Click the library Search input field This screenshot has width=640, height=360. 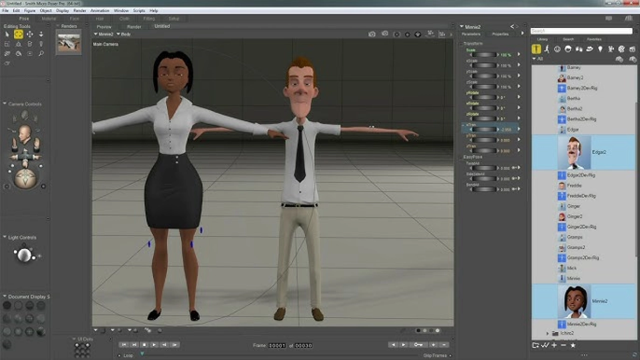click(581, 31)
